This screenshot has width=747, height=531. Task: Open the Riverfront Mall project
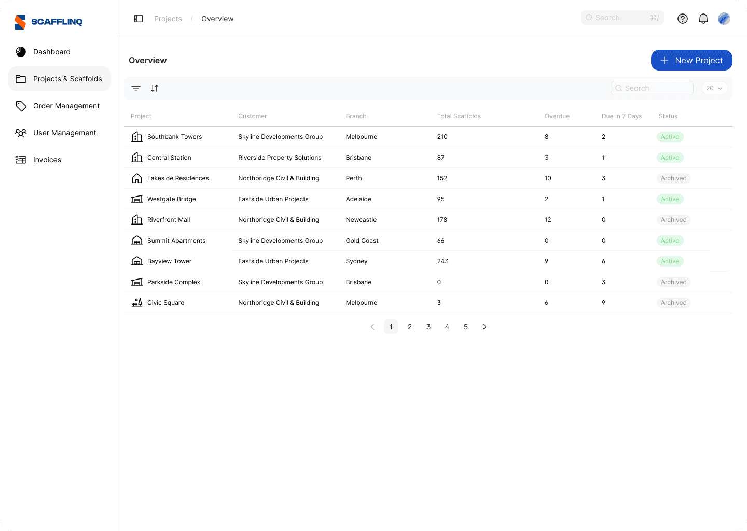169,220
